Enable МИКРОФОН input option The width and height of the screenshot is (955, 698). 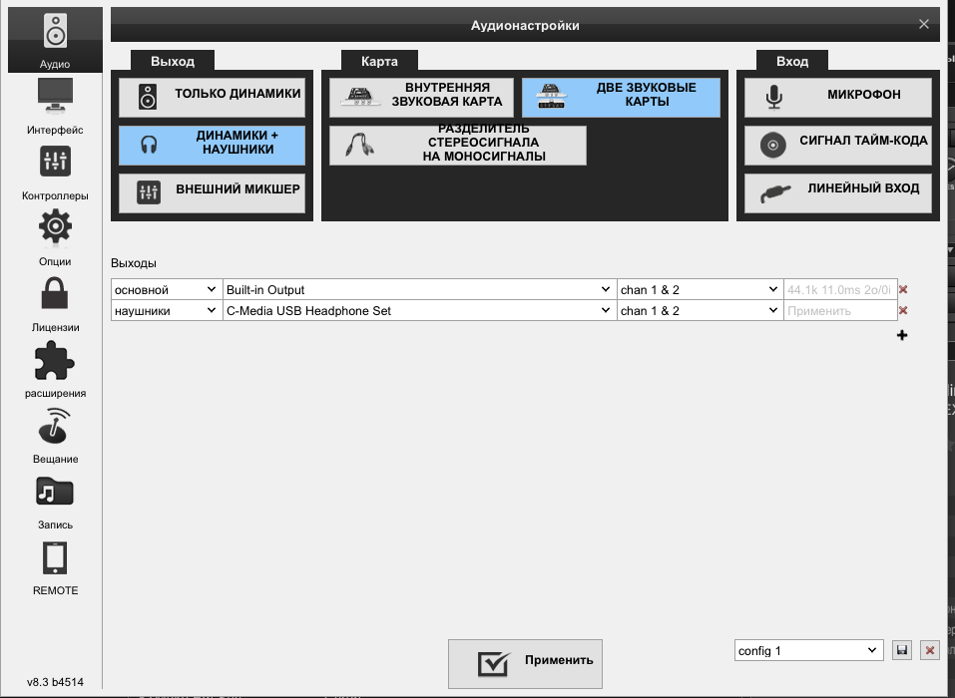(x=837, y=97)
